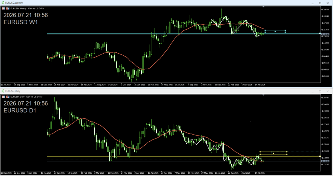The image size is (333, 176).
Task: Click the 1.13795 price level, Daily scale
Action: pos(326,165)
